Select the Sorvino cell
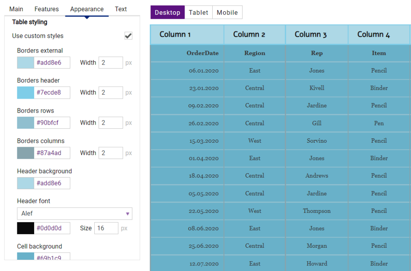The width and height of the screenshot is (411, 271). tap(317, 141)
